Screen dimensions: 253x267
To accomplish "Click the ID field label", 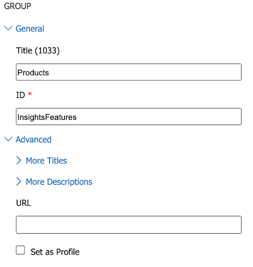I will pos(20,95).
